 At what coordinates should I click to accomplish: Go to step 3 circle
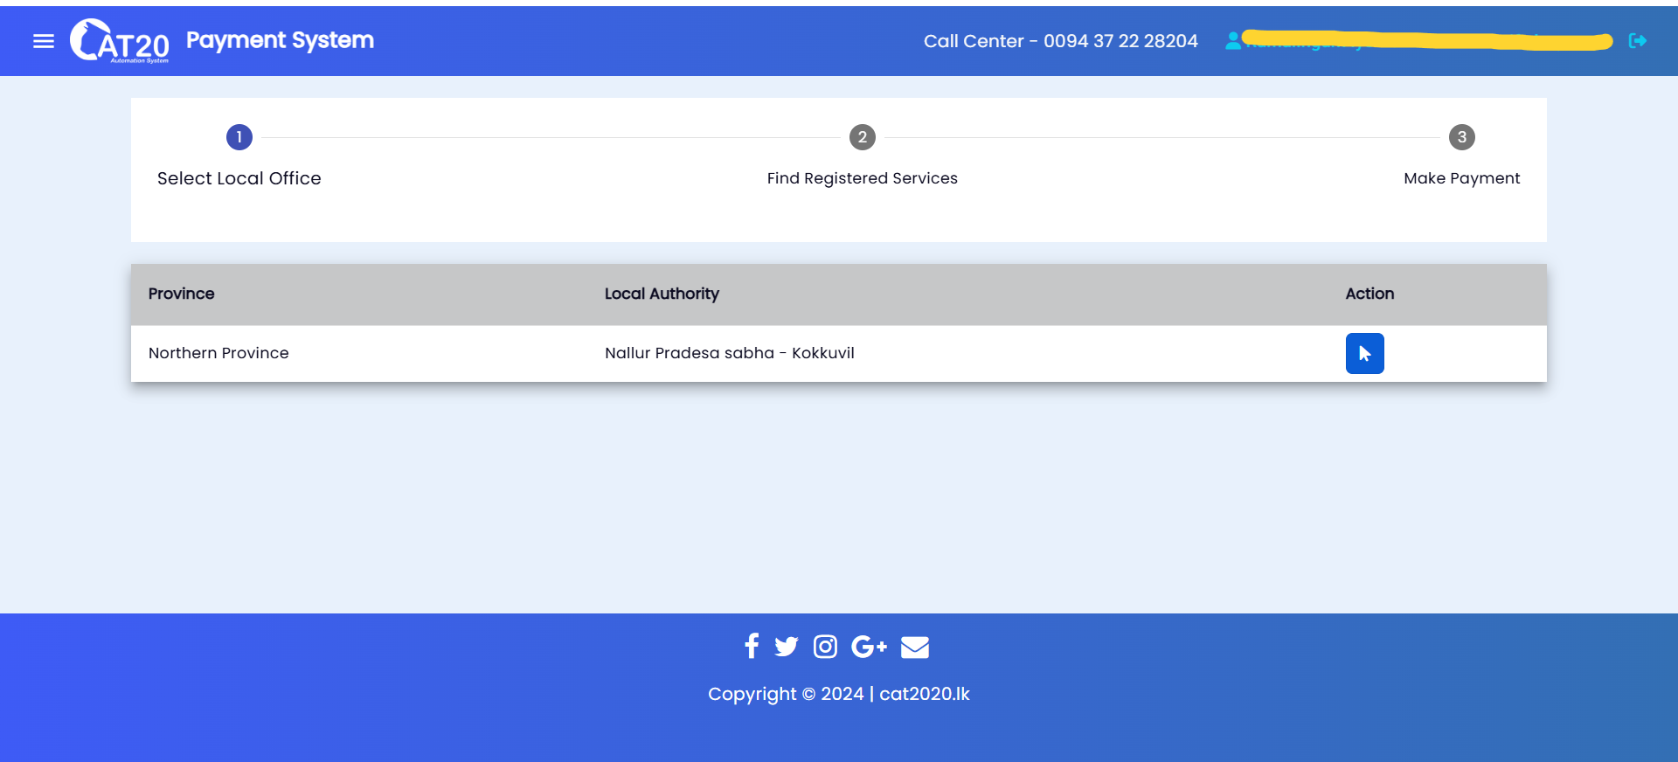coord(1462,137)
